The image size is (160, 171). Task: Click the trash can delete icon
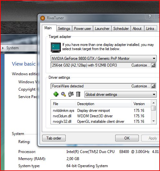click(78, 94)
